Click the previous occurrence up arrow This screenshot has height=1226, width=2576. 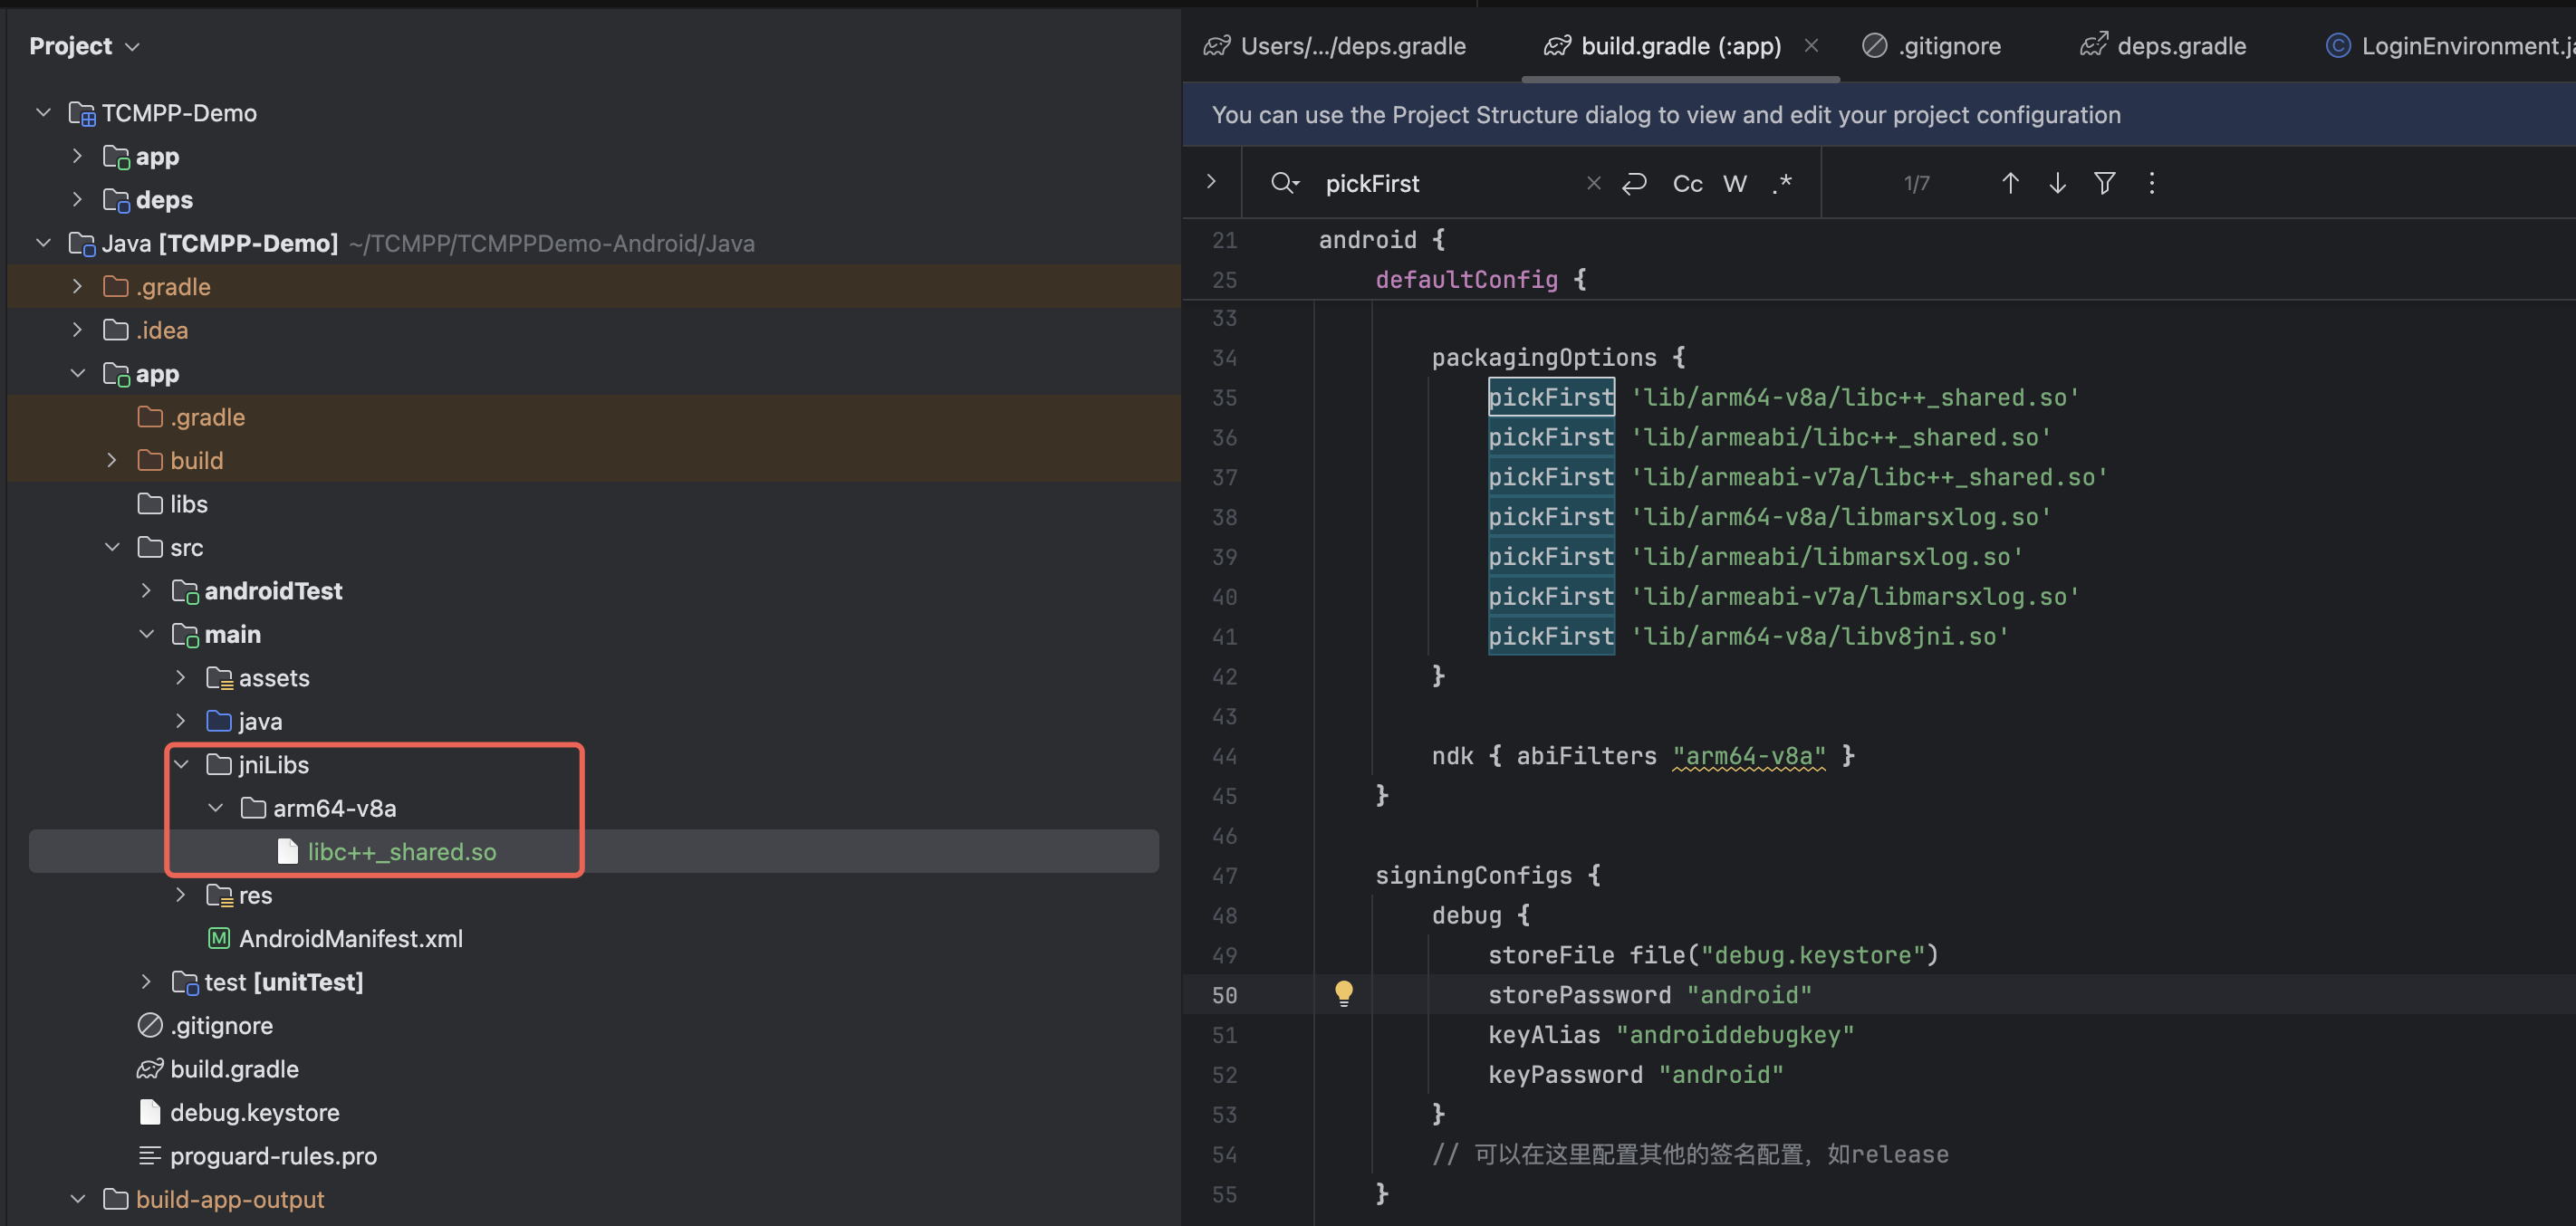pos(2009,183)
